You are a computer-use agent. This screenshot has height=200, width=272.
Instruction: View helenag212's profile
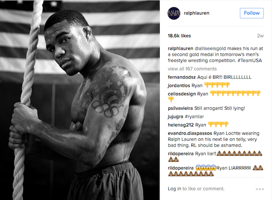180,125
